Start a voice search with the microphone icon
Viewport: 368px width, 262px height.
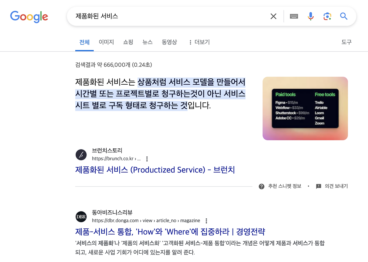coord(310,16)
